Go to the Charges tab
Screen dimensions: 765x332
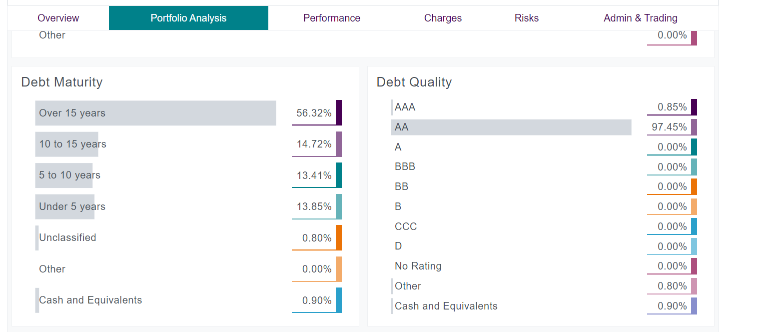click(x=443, y=18)
